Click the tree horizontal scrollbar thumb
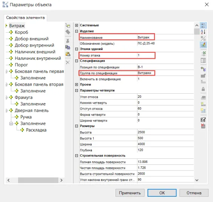 38,180
